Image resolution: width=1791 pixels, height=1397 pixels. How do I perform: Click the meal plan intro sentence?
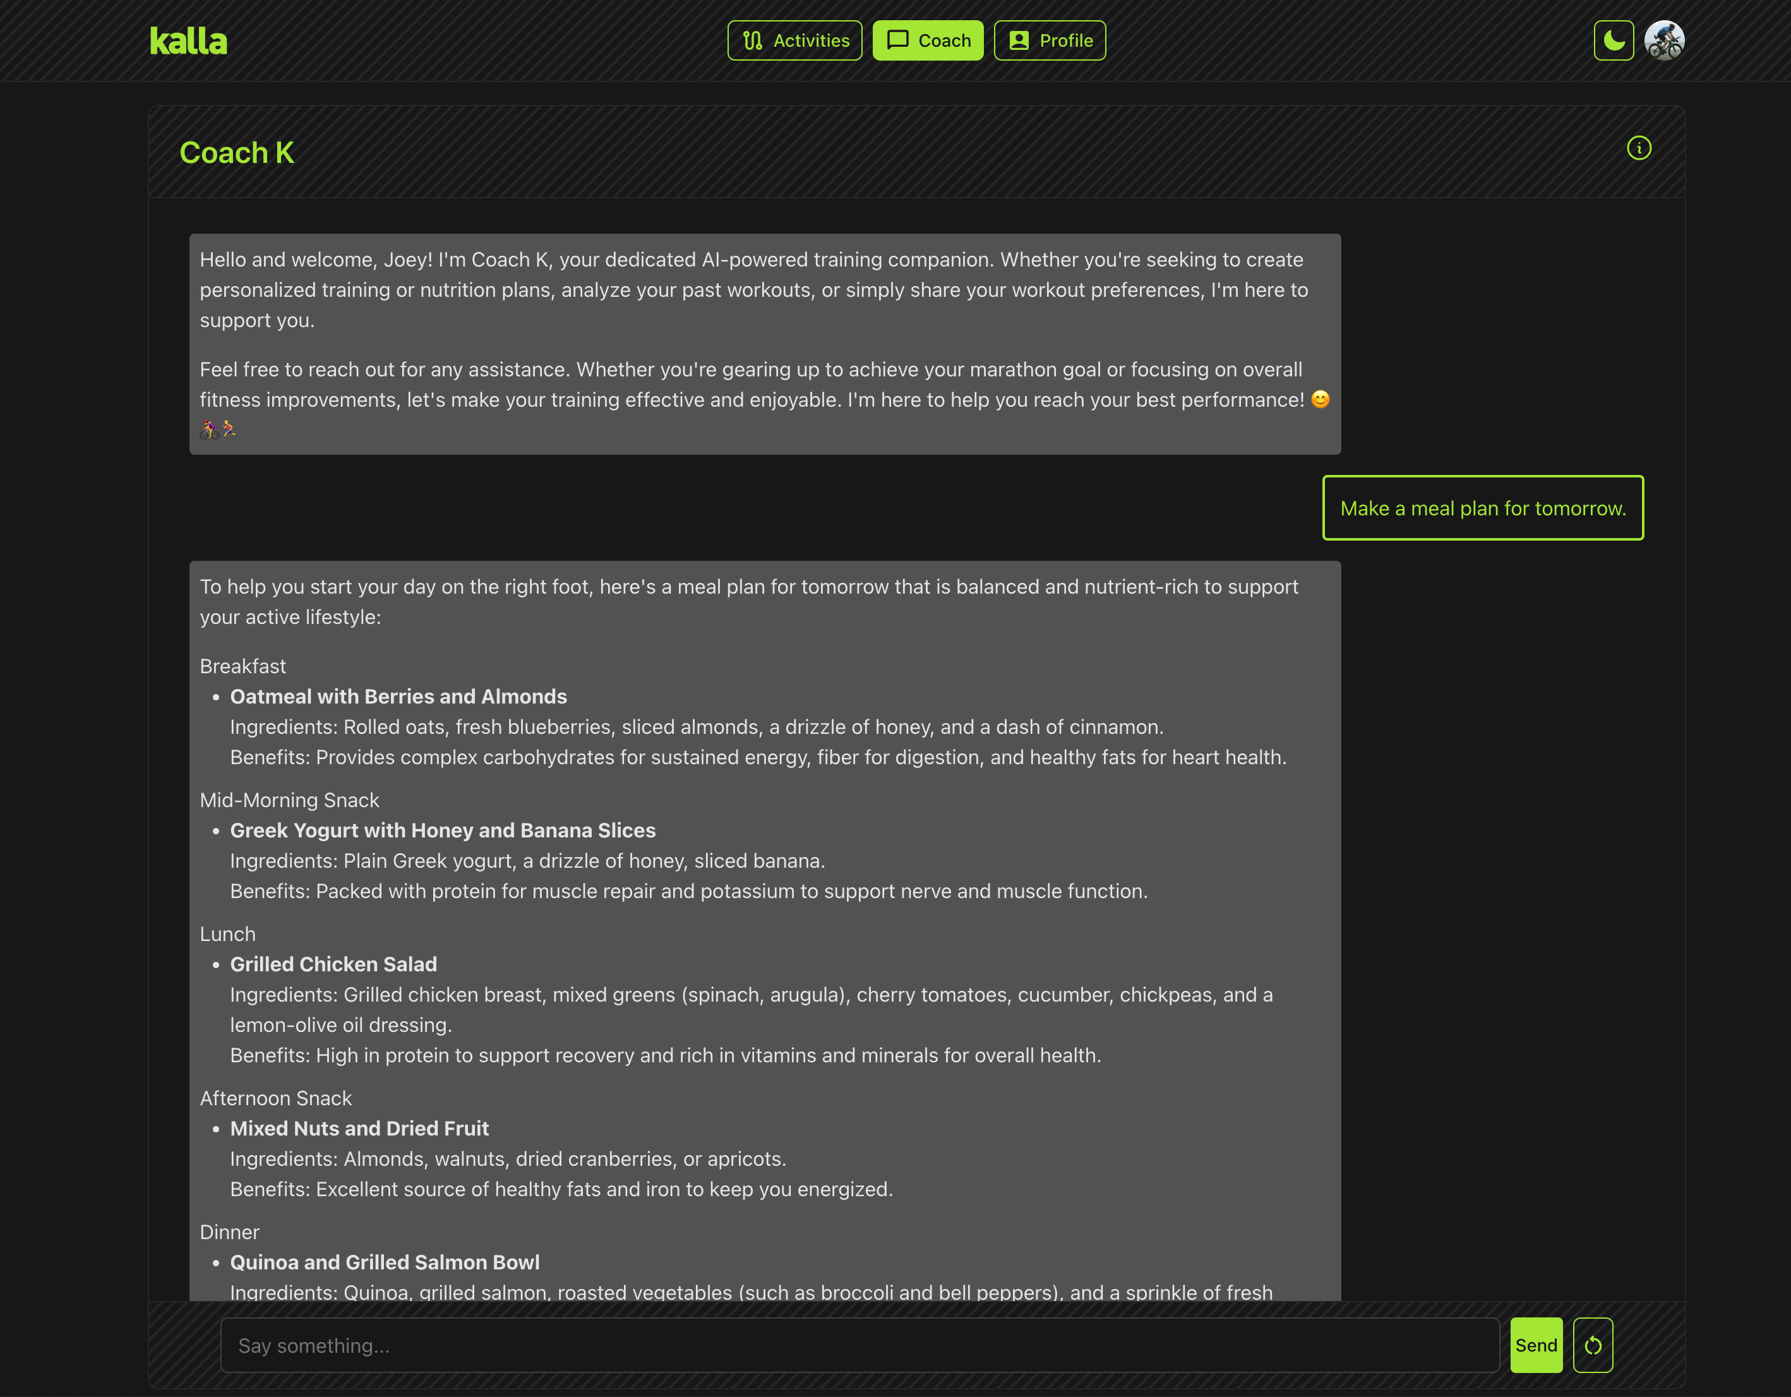point(749,601)
